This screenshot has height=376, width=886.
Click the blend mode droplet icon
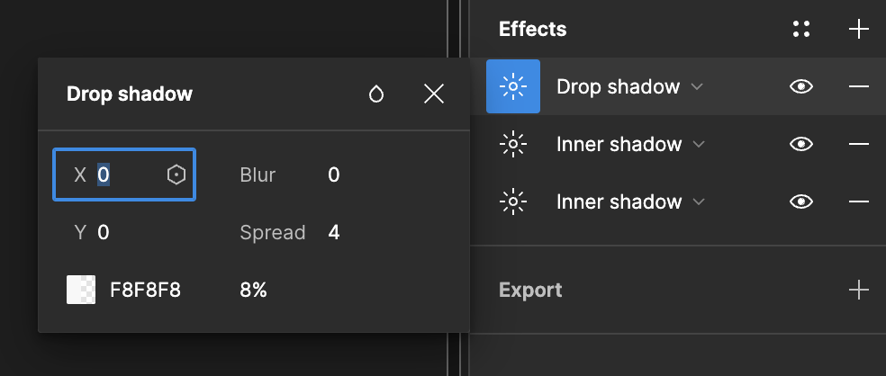click(376, 94)
